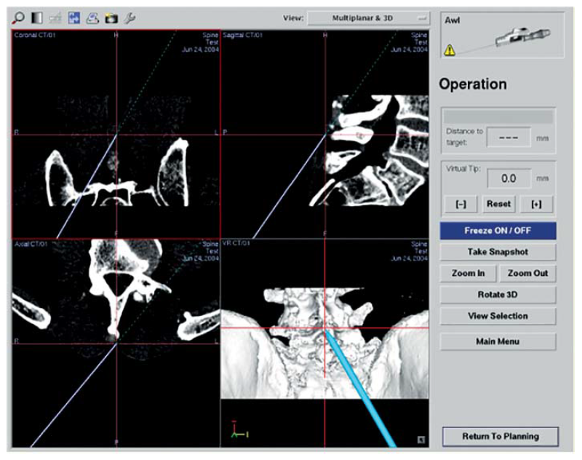Select the contrast windowing gradient icon
582x460 pixels.
tap(37, 17)
